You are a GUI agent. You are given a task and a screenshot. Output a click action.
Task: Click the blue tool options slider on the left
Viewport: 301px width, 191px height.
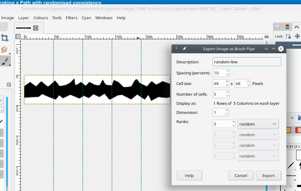coord(7,142)
